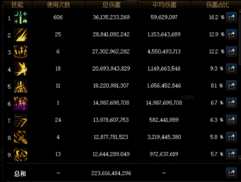
Task: Click the 技能 column header
Action: coord(17,5)
